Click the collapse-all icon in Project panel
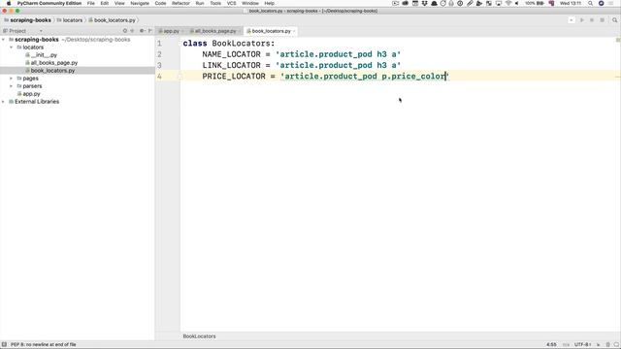The height and width of the screenshot is (349, 621). [x=133, y=31]
